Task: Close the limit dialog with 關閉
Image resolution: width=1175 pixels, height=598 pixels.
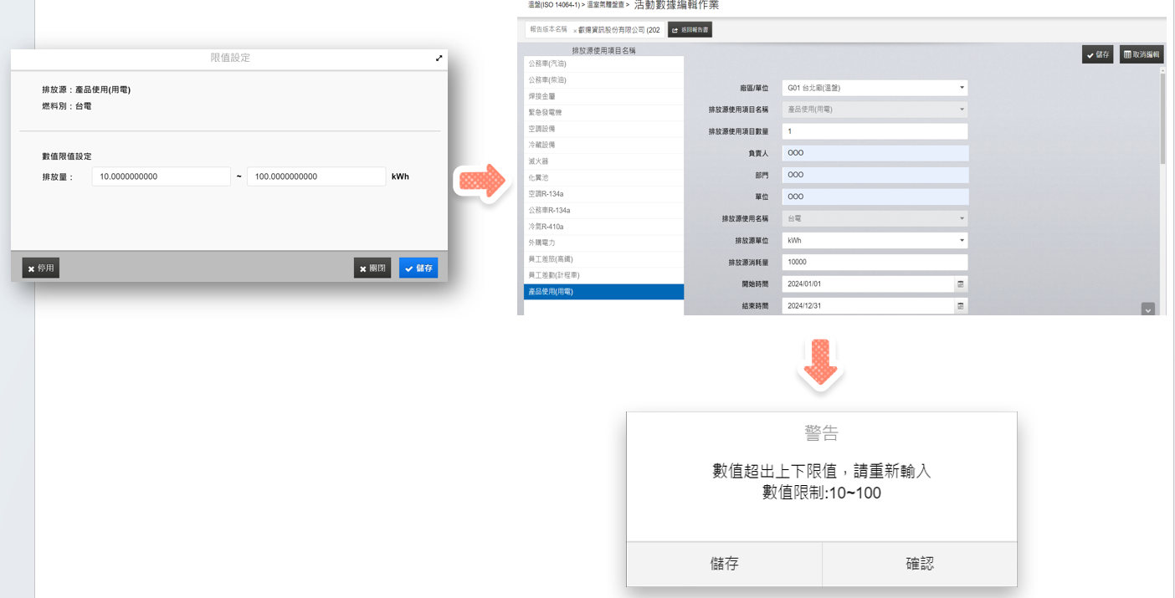Action: (372, 268)
